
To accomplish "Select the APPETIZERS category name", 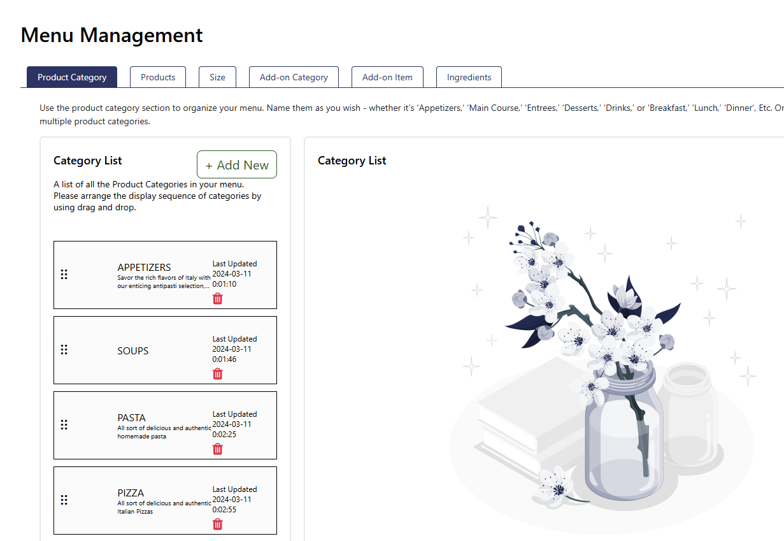I will click(144, 267).
